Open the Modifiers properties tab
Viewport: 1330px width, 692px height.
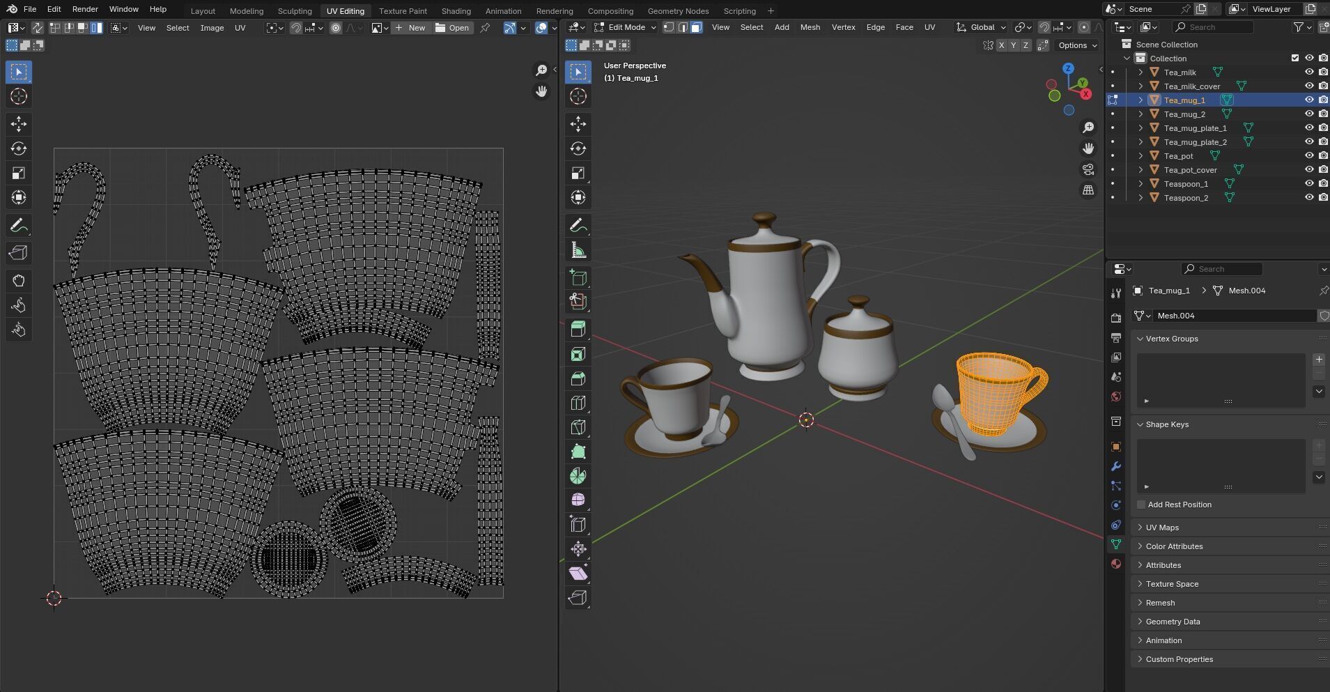[x=1116, y=466]
